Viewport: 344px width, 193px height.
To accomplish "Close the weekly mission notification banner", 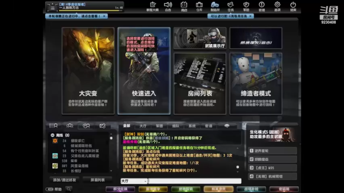I will pyautogui.click(x=250, y=16).
